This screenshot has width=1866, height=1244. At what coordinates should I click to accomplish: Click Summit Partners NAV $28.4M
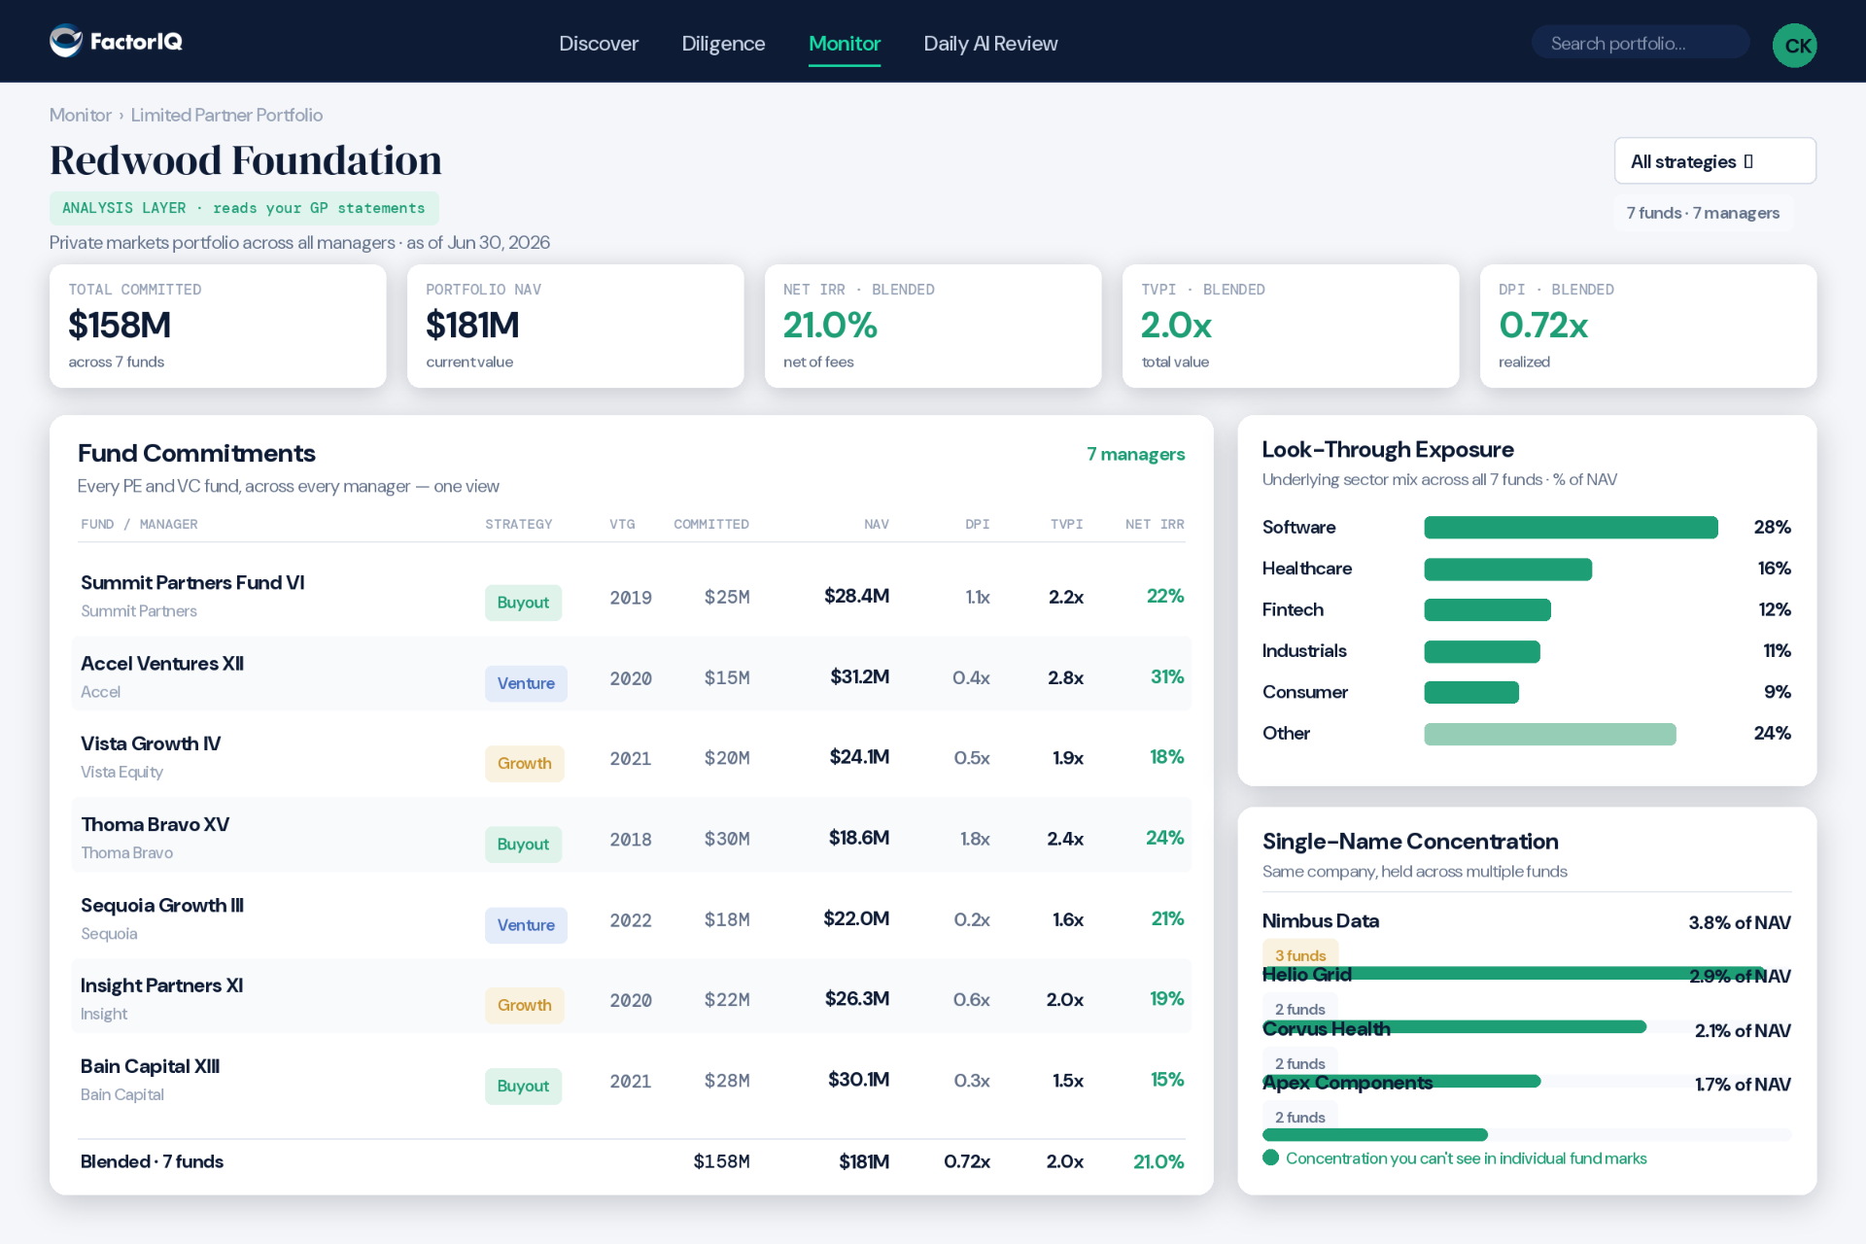856,596
